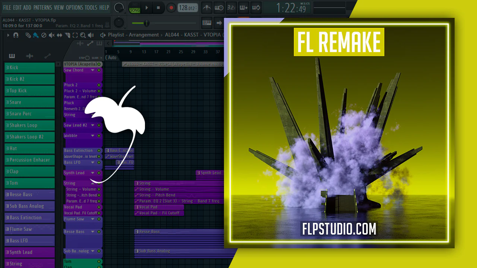Viewport: 477px width, 268px height.
Task: Mute the Wobble track
Action: click(x=99, y=135)
